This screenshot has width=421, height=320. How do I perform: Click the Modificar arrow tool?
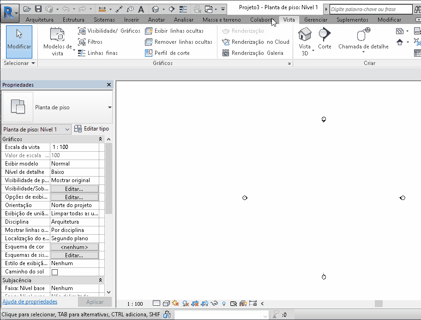coord(19,41)
